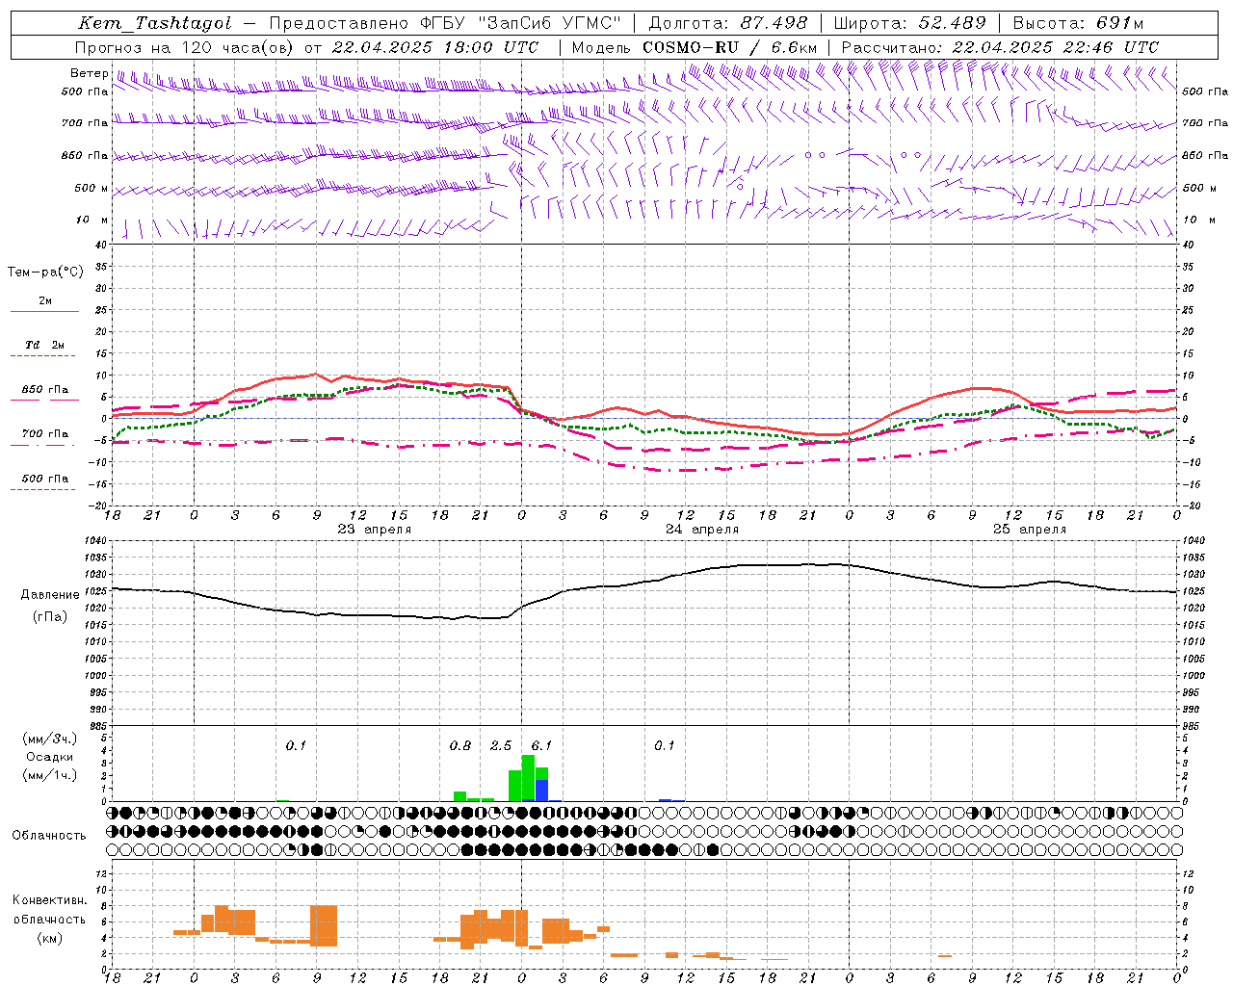Click the Облачность row label

(49, 836)
